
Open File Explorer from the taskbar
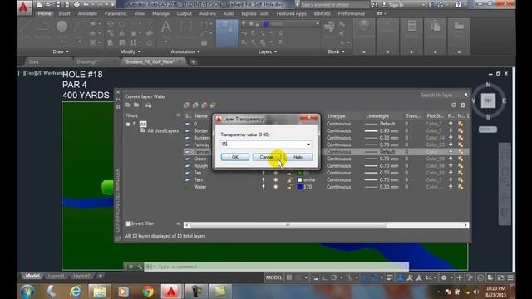pos(100,291)
